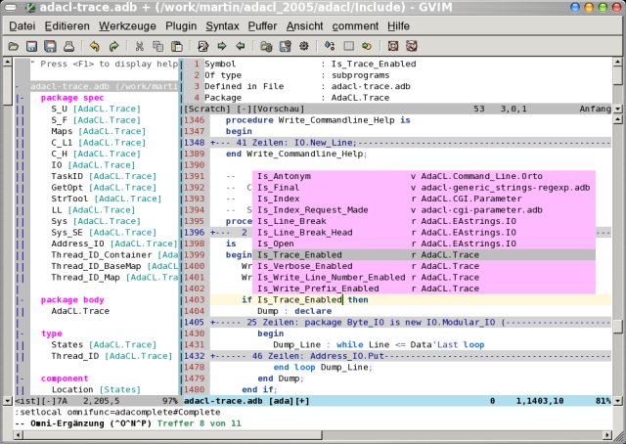Click the Cut scissors icon
Screen dimensions: 626x444
pos(141,46)
